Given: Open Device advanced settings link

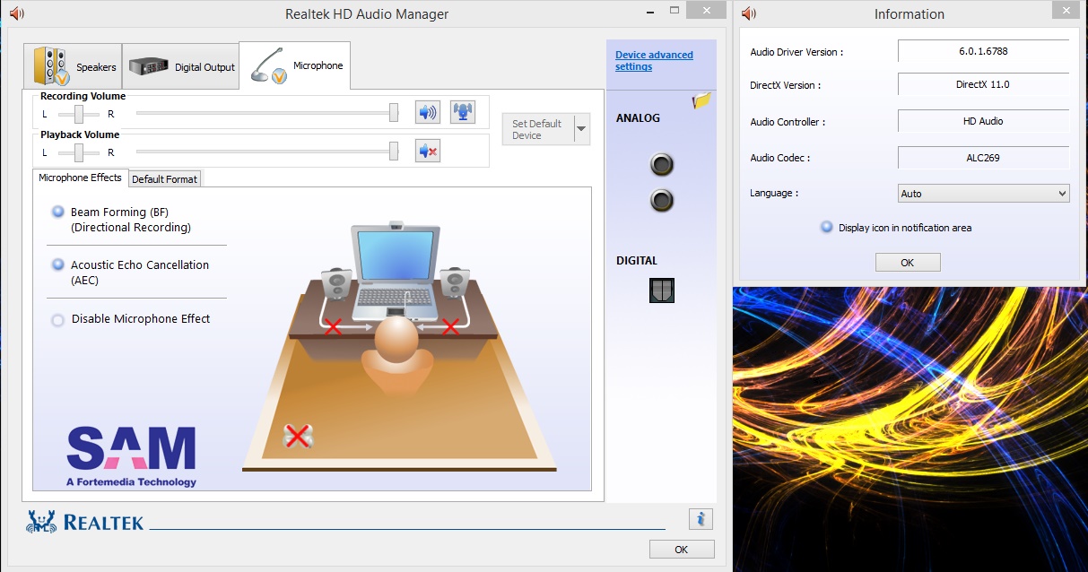Looking at the screenshot, I should coord(654,61).
